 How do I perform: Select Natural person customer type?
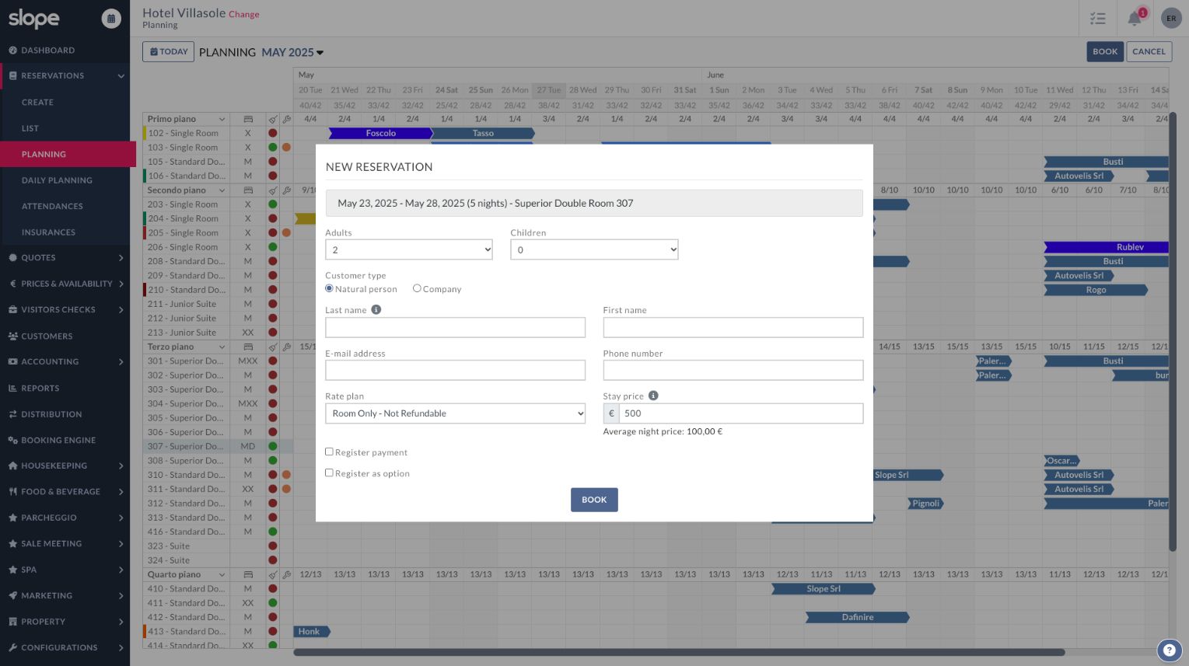[x=329, y=288]
